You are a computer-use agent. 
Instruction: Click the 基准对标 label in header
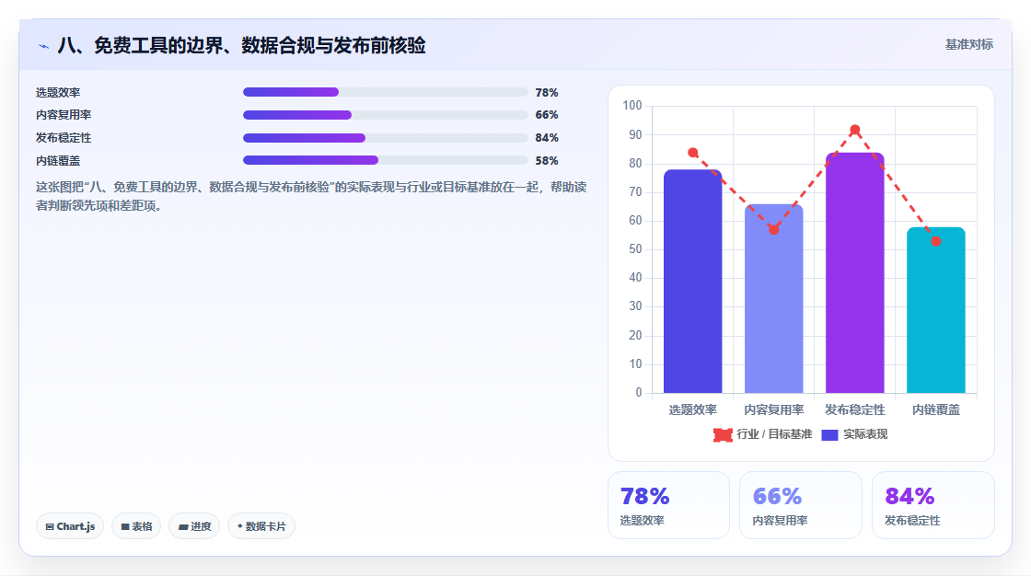[968, 45]
